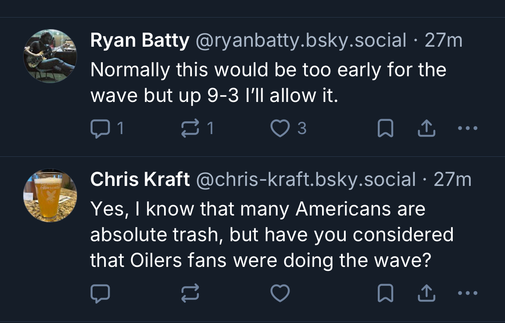Open more options on Chris Kraft's post

467,293
